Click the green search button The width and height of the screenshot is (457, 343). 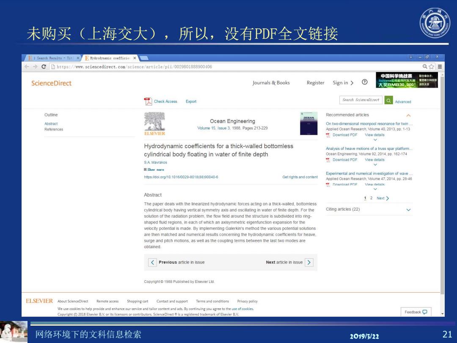tap(388, 100)
